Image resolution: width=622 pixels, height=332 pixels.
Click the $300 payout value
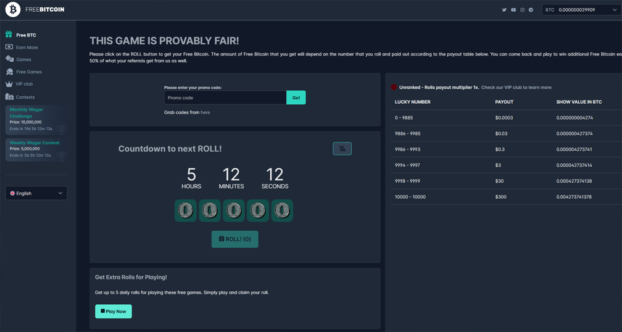[x=500, y=197]
